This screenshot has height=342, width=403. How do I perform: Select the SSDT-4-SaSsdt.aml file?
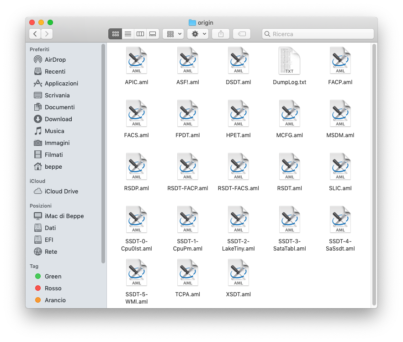click(x=340, y=228)
